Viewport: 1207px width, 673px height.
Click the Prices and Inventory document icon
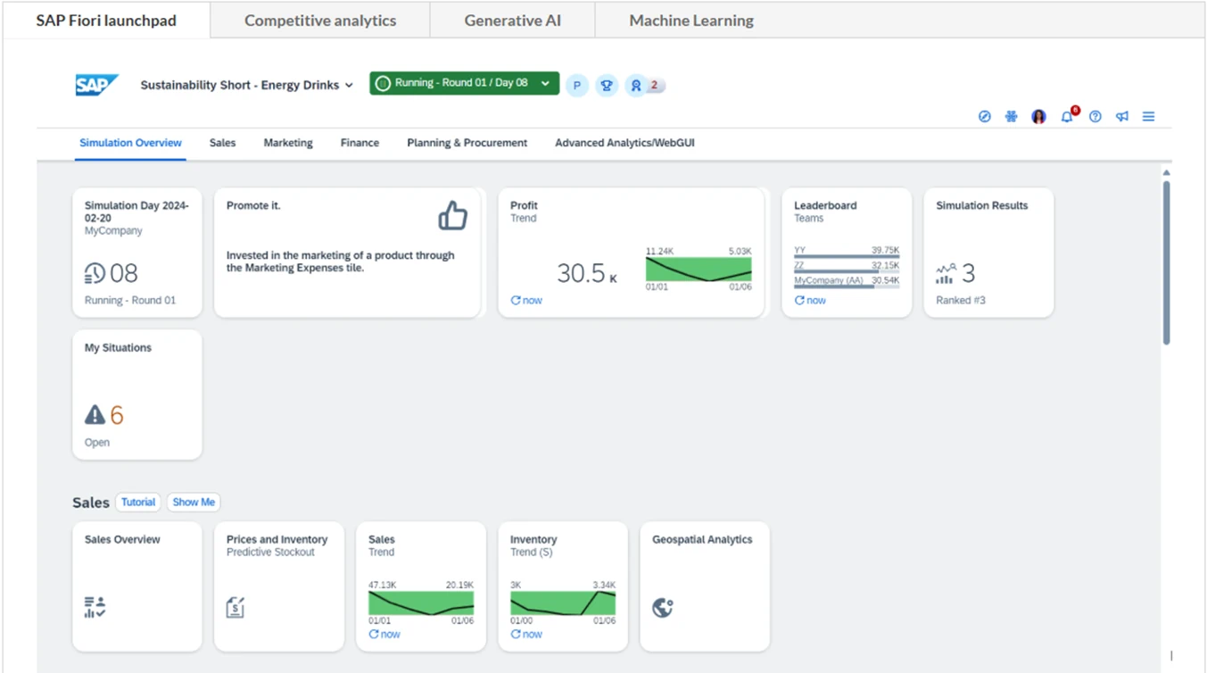pyautogui.click(x=236, y=608)
